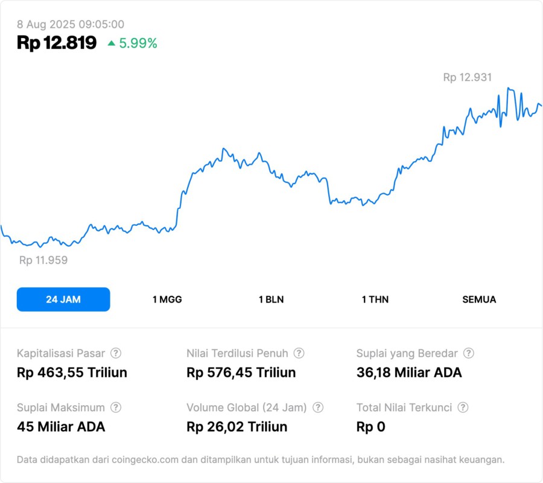This screenshot has height=483, width=543.
Task: Click help icon next to Kapitalisasi Pasar
Action: pos(116,353)
